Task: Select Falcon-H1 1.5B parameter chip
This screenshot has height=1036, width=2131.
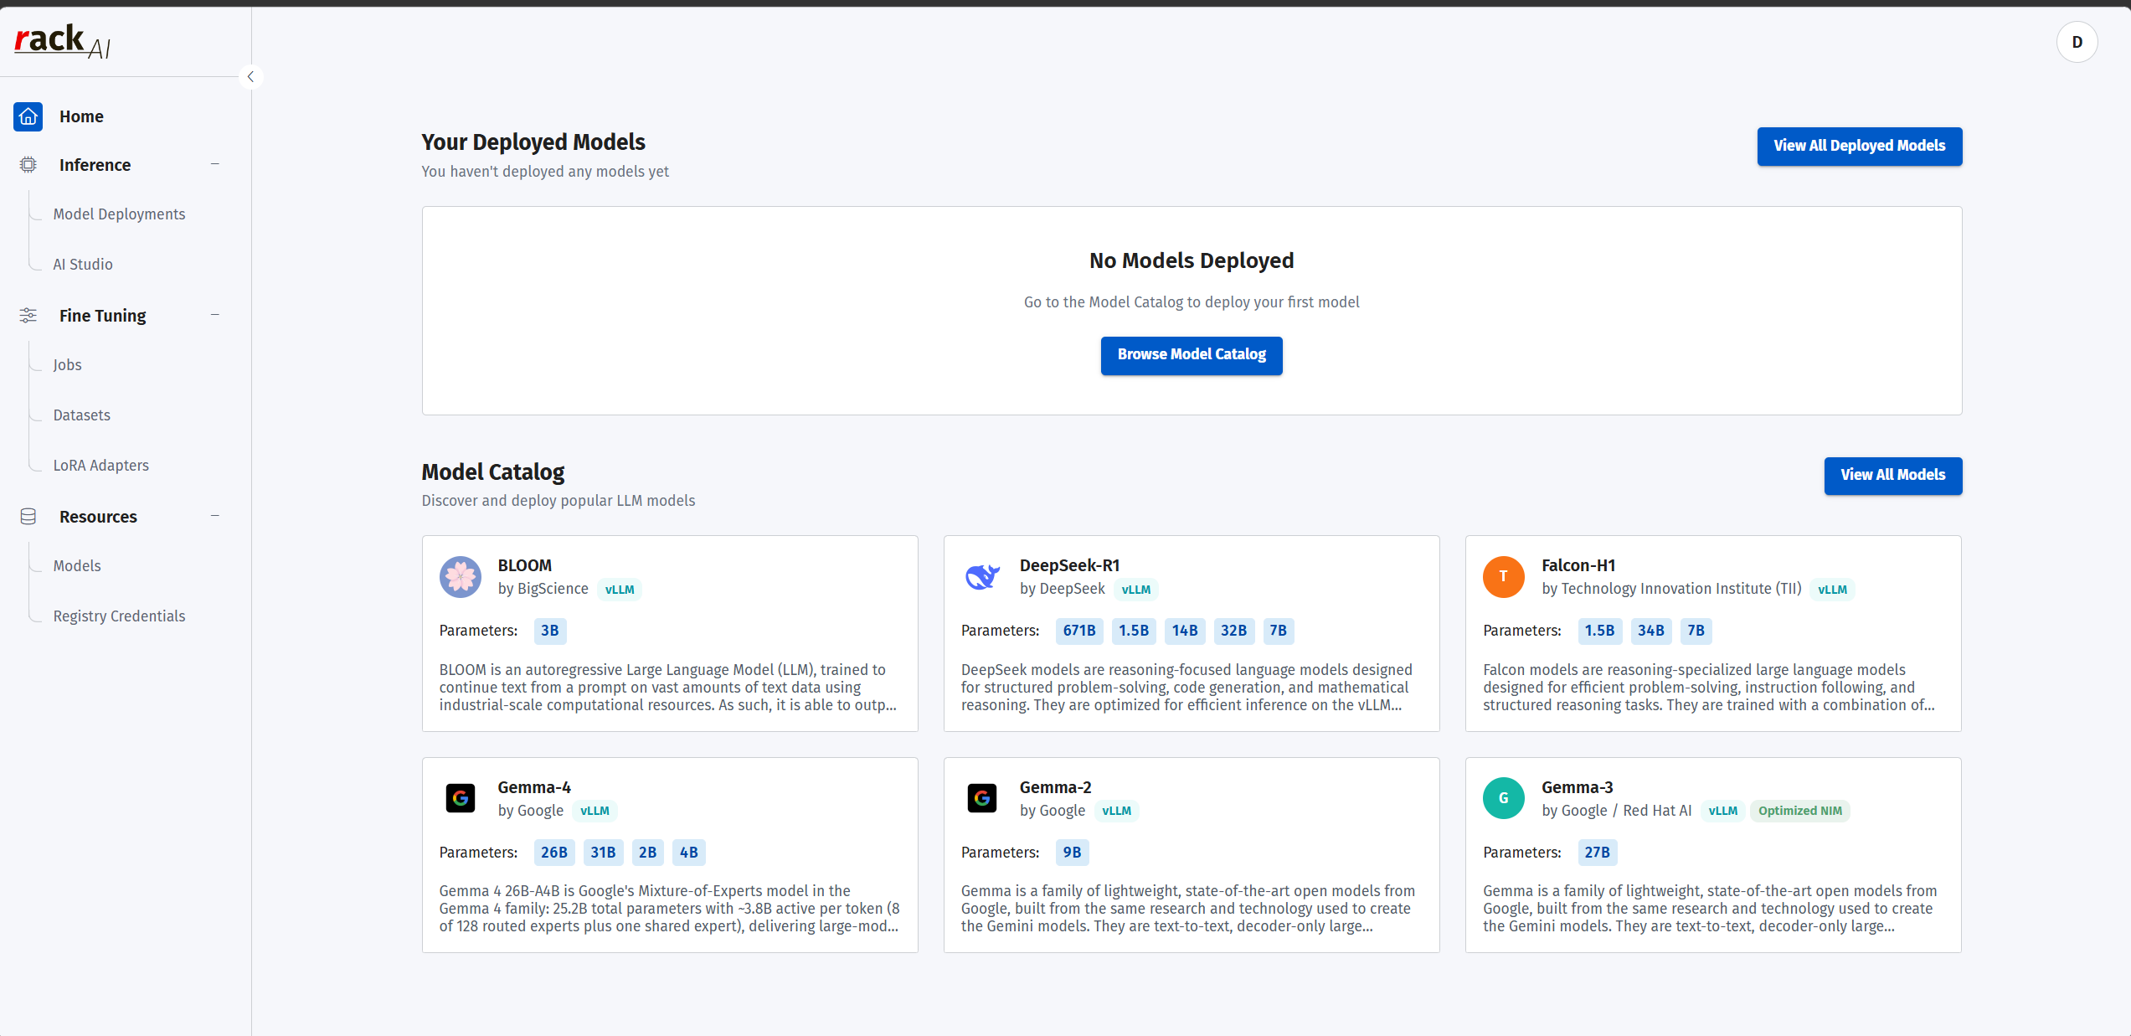Action: point(1599,631)
